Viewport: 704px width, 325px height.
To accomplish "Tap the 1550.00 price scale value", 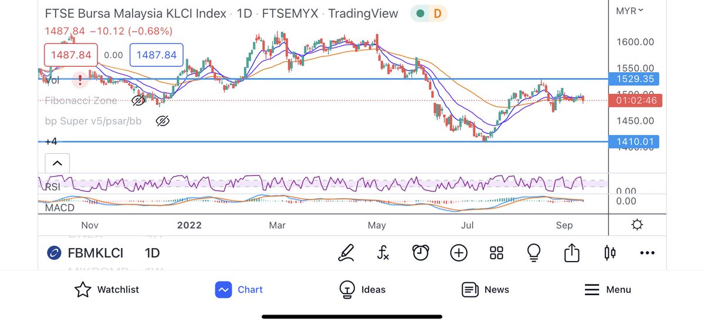I will pos(635,68).
